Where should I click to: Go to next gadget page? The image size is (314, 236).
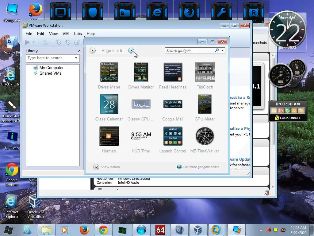131,51
